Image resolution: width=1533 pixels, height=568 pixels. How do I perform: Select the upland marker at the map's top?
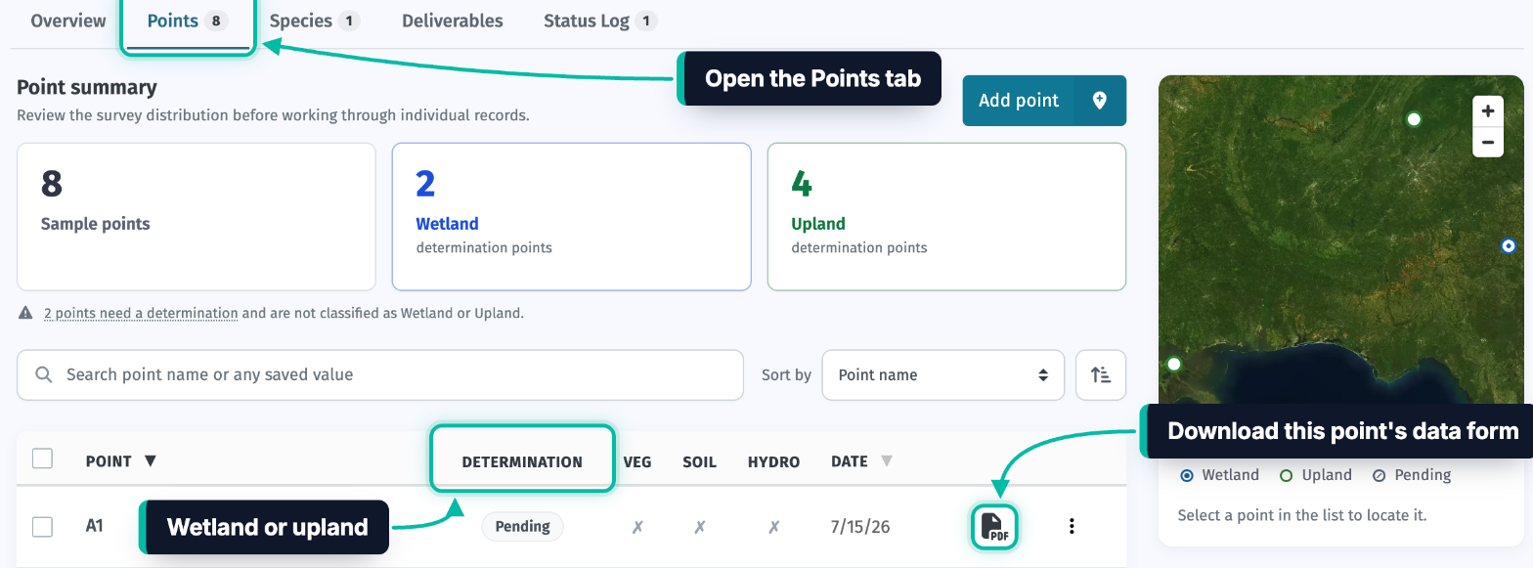[x=1413, y=119]
